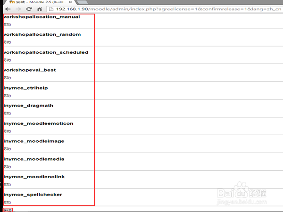This screenshot has width=283, height=212.
Task: Select the tinymce_moodleemoticon heading
Action: click(39, 123)
